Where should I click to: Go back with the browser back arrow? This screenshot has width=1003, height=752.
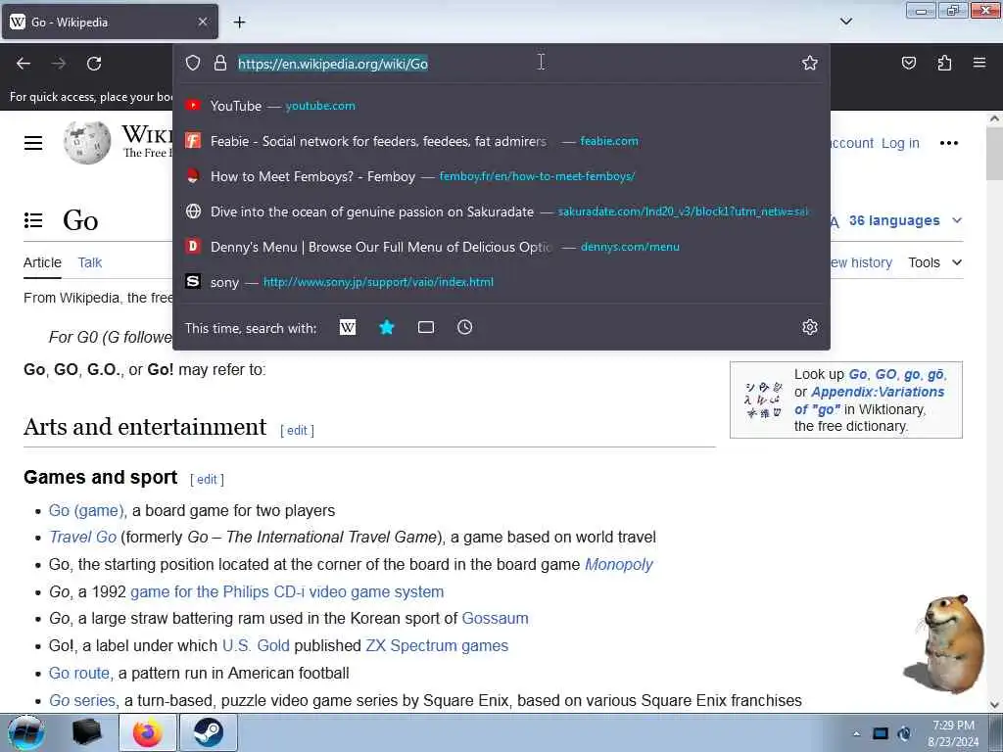[x=24, y=64]
